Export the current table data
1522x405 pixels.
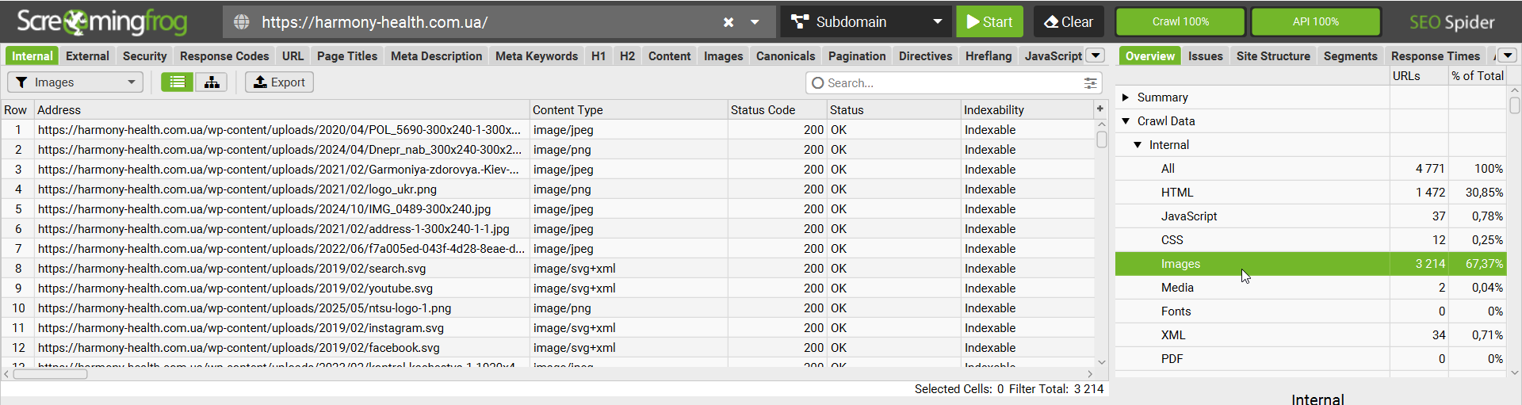coord(279,82)
